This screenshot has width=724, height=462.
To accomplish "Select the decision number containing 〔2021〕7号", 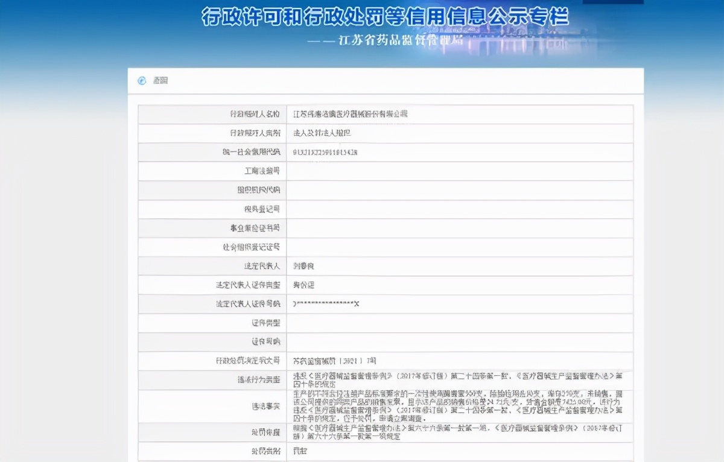I will pyautogui.click(x=334, y=361).
